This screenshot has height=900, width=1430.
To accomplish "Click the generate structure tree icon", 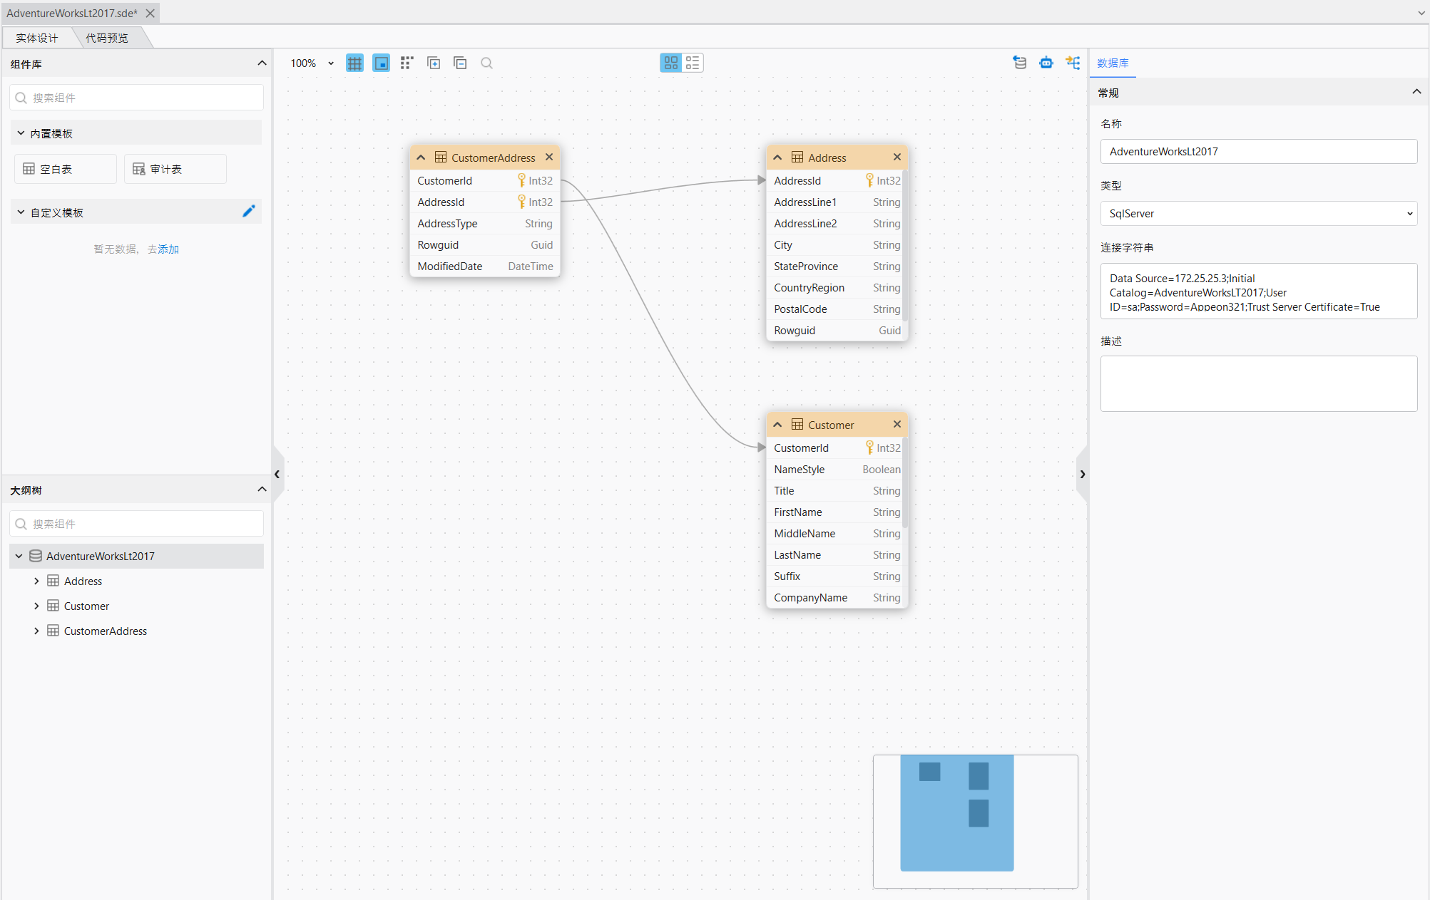I will click(1073, 63).
